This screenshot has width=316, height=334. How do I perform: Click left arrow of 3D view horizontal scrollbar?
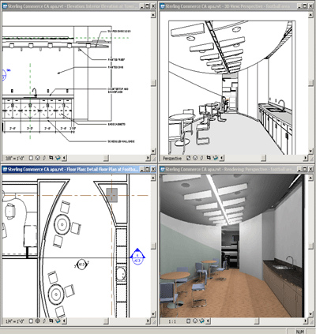click(222, 158)
